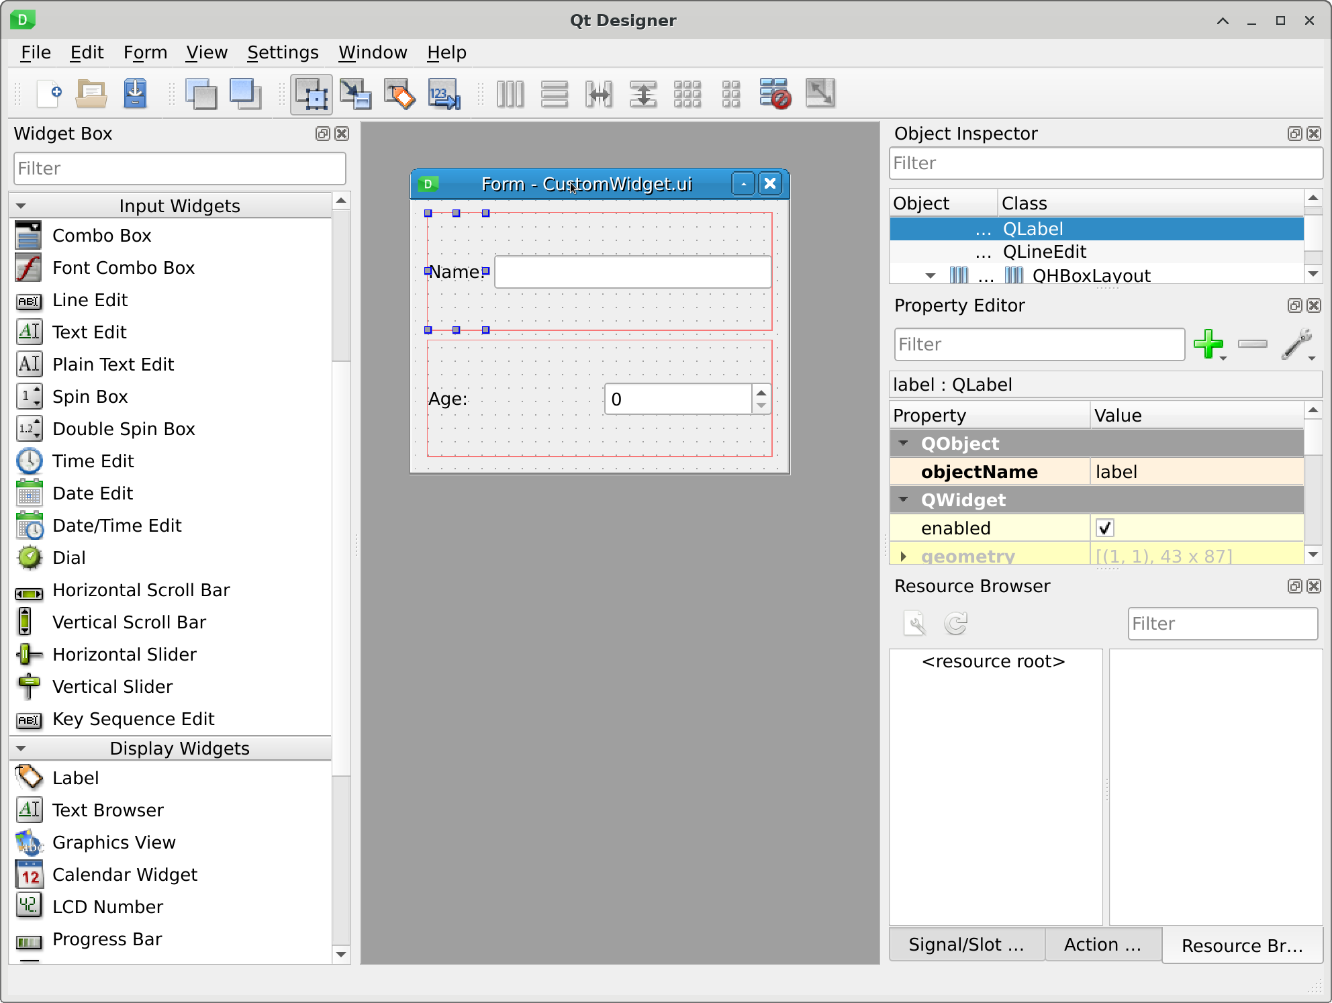
Task: Expand the geometry property row
Action: tap(904, 556)
